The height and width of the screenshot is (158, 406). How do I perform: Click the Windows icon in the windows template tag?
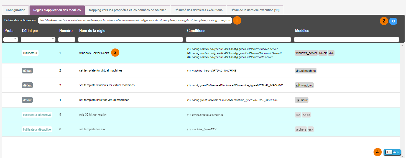coord(298,85)
